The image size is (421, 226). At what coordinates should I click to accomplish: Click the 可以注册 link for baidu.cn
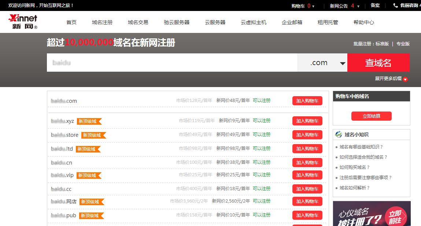[x=262, y=162]
